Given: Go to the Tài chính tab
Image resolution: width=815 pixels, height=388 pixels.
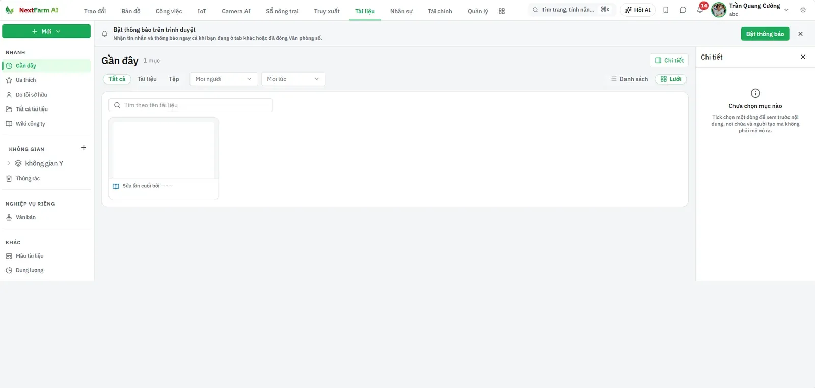Looking at the screenshot, I should point(440,11).
